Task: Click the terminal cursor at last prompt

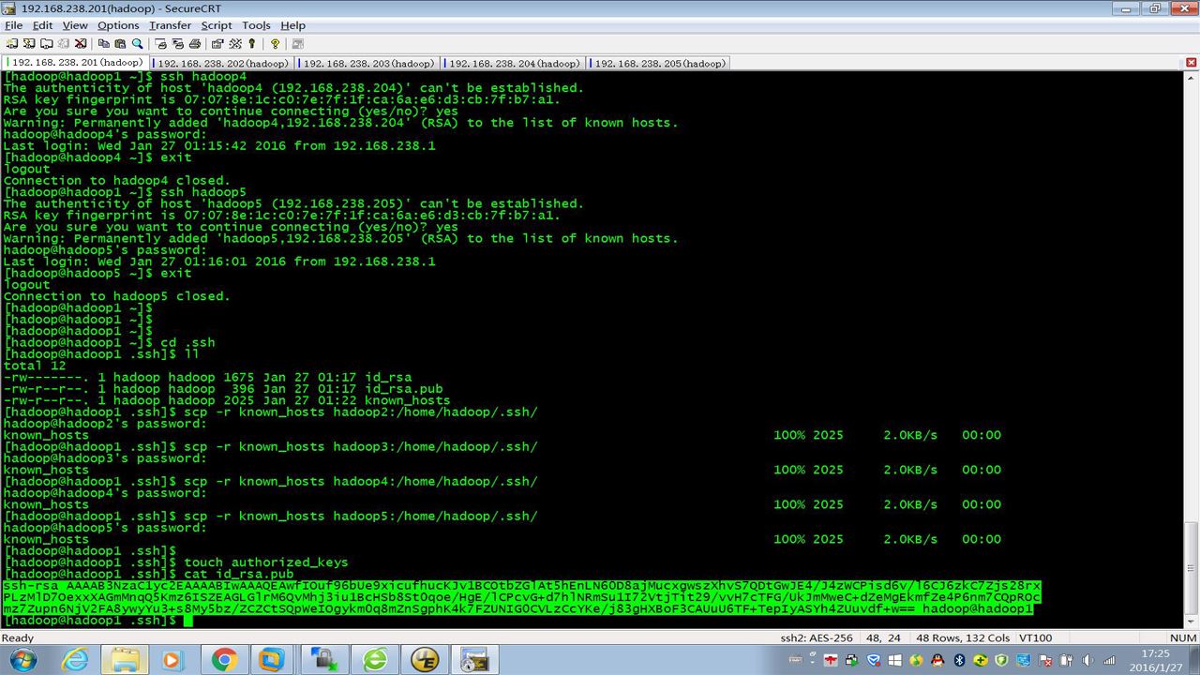Action: tap(187, 621)
